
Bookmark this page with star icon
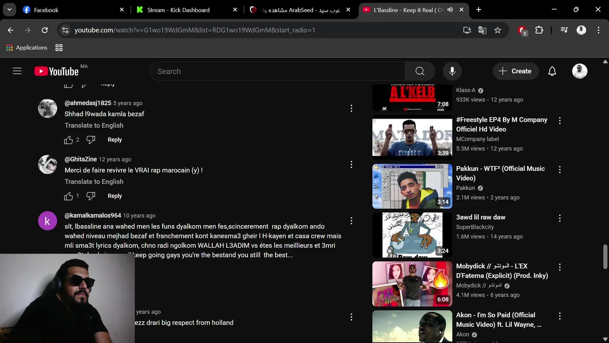pos(498,30)
